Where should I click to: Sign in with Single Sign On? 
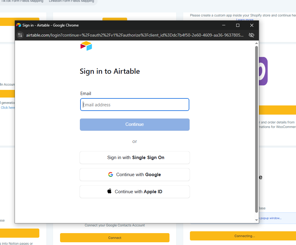pyautogui.click(x=135, y=158)
